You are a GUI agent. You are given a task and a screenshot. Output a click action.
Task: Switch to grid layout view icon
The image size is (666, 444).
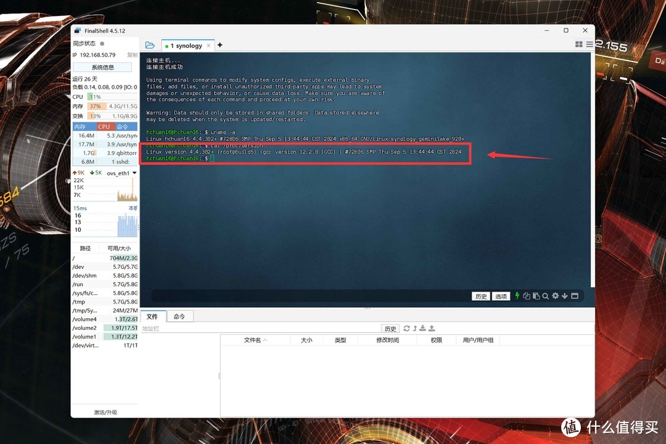tap(578, 44)
